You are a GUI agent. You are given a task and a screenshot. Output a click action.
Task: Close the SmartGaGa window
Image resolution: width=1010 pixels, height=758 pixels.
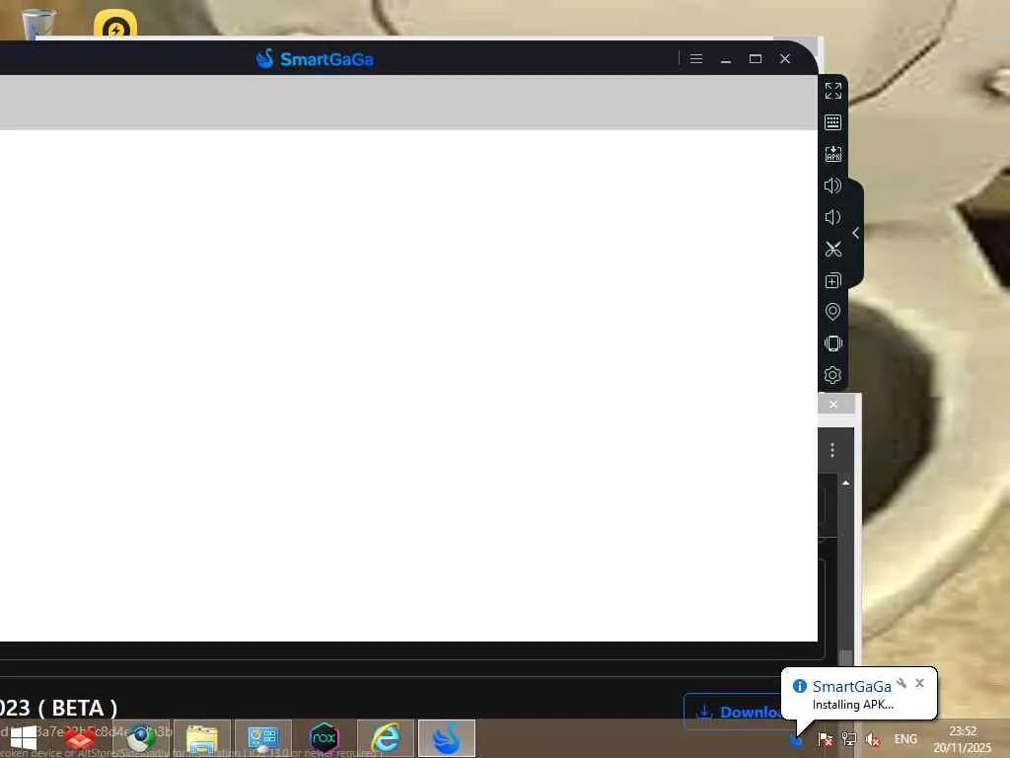785,58
